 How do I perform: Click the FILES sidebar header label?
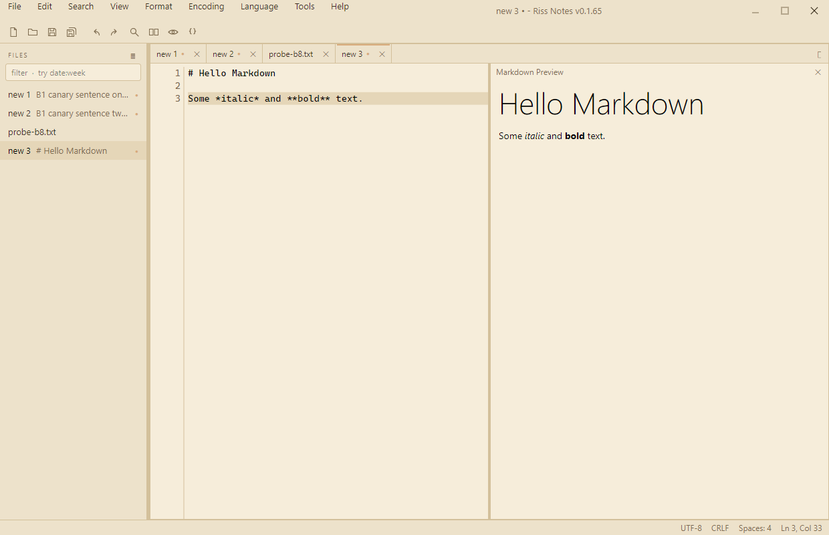click(18, 56)
